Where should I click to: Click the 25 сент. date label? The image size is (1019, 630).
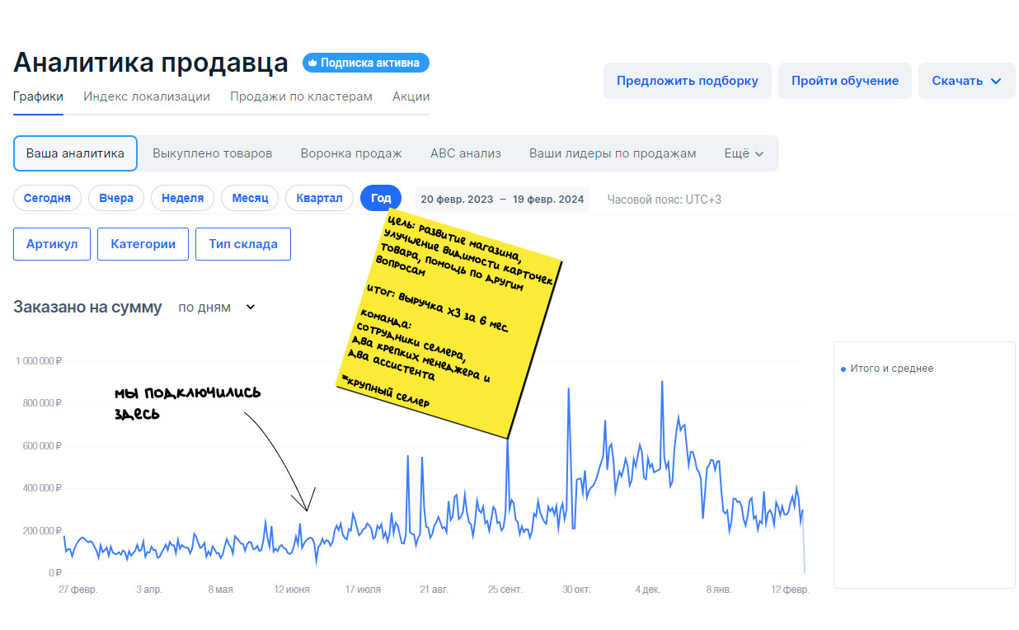click(x=505, y=590)
